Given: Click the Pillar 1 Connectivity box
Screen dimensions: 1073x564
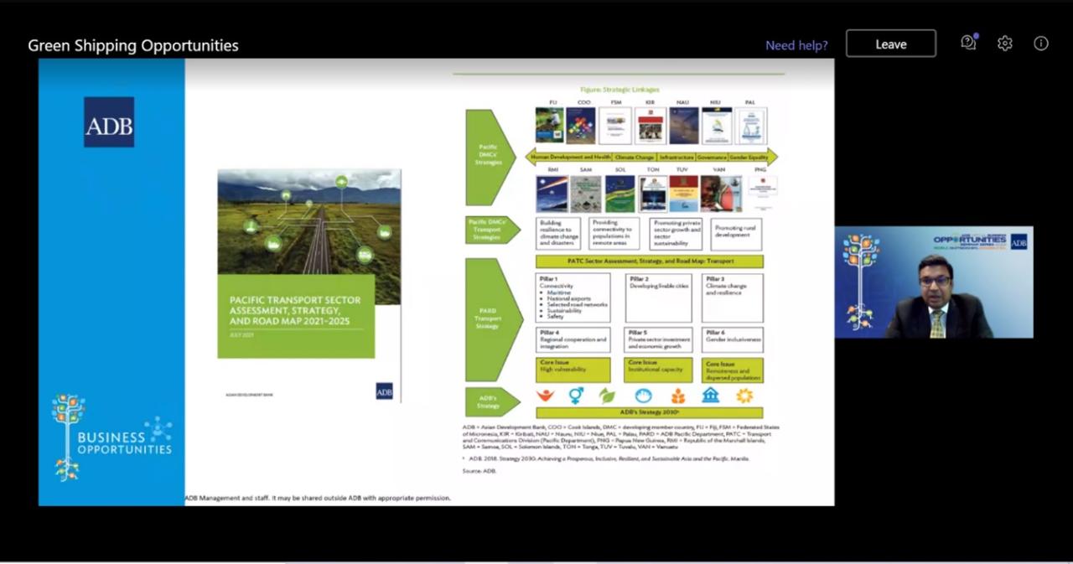Looking at the screenshot, I should 573,298.
